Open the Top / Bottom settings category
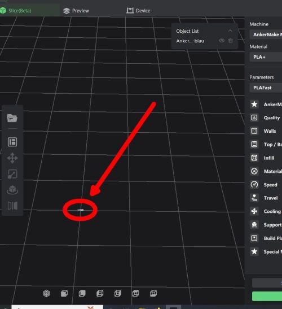Screen dimensions: 282x309 pyautogui.click(x=266, y=145)
